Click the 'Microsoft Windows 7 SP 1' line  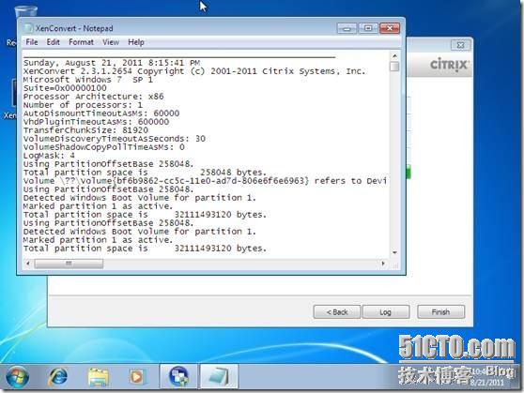[88, 80]
